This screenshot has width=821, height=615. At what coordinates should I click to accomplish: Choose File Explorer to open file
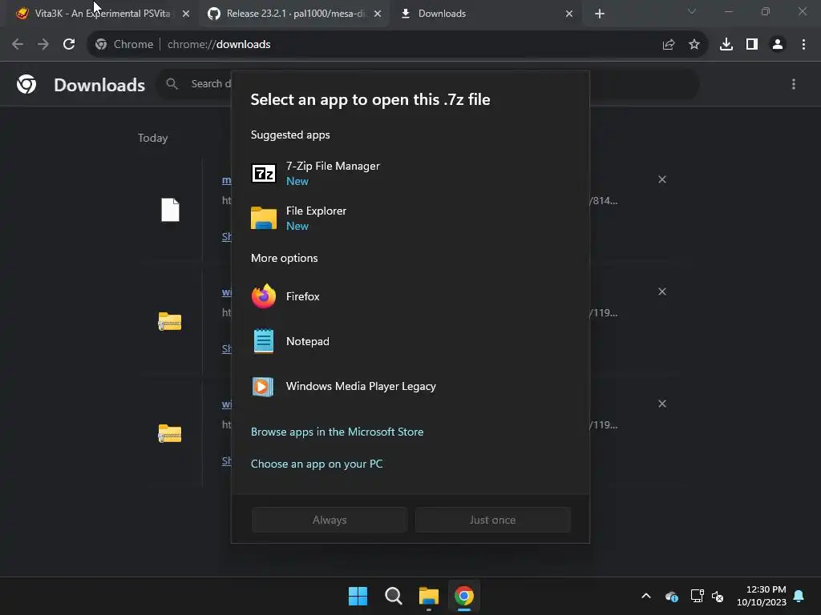410,218
